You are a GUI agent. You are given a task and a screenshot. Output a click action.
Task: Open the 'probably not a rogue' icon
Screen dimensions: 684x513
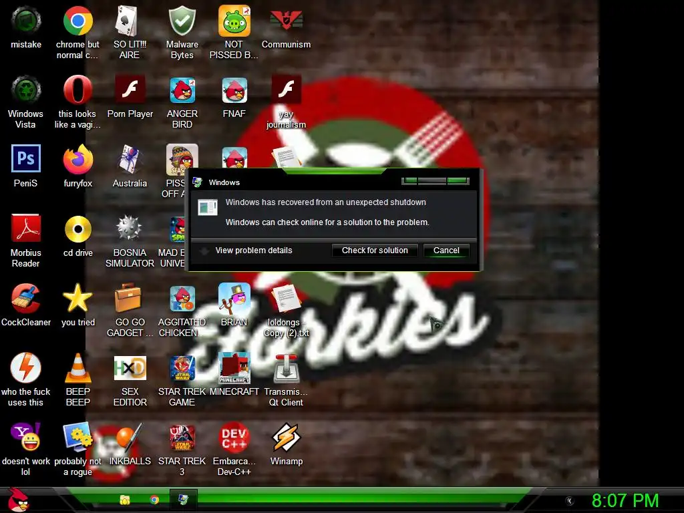77,437
